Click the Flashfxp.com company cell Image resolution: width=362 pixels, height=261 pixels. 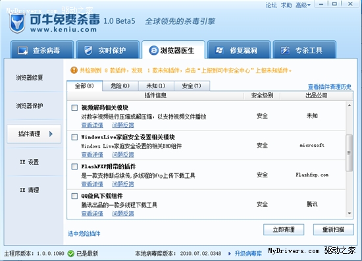pyautogui.click(x=312, y=175)
